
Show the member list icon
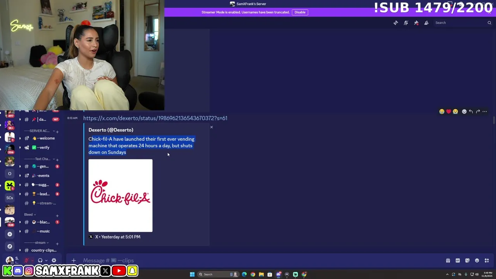coord(426,23)
